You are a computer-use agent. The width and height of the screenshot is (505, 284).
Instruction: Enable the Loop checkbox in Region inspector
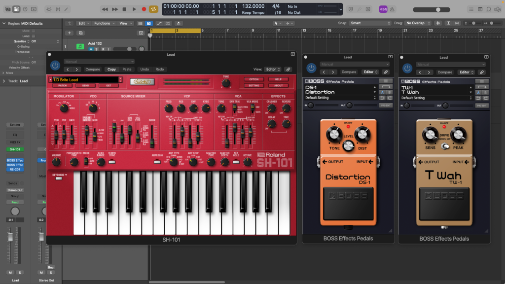point(33,36)
